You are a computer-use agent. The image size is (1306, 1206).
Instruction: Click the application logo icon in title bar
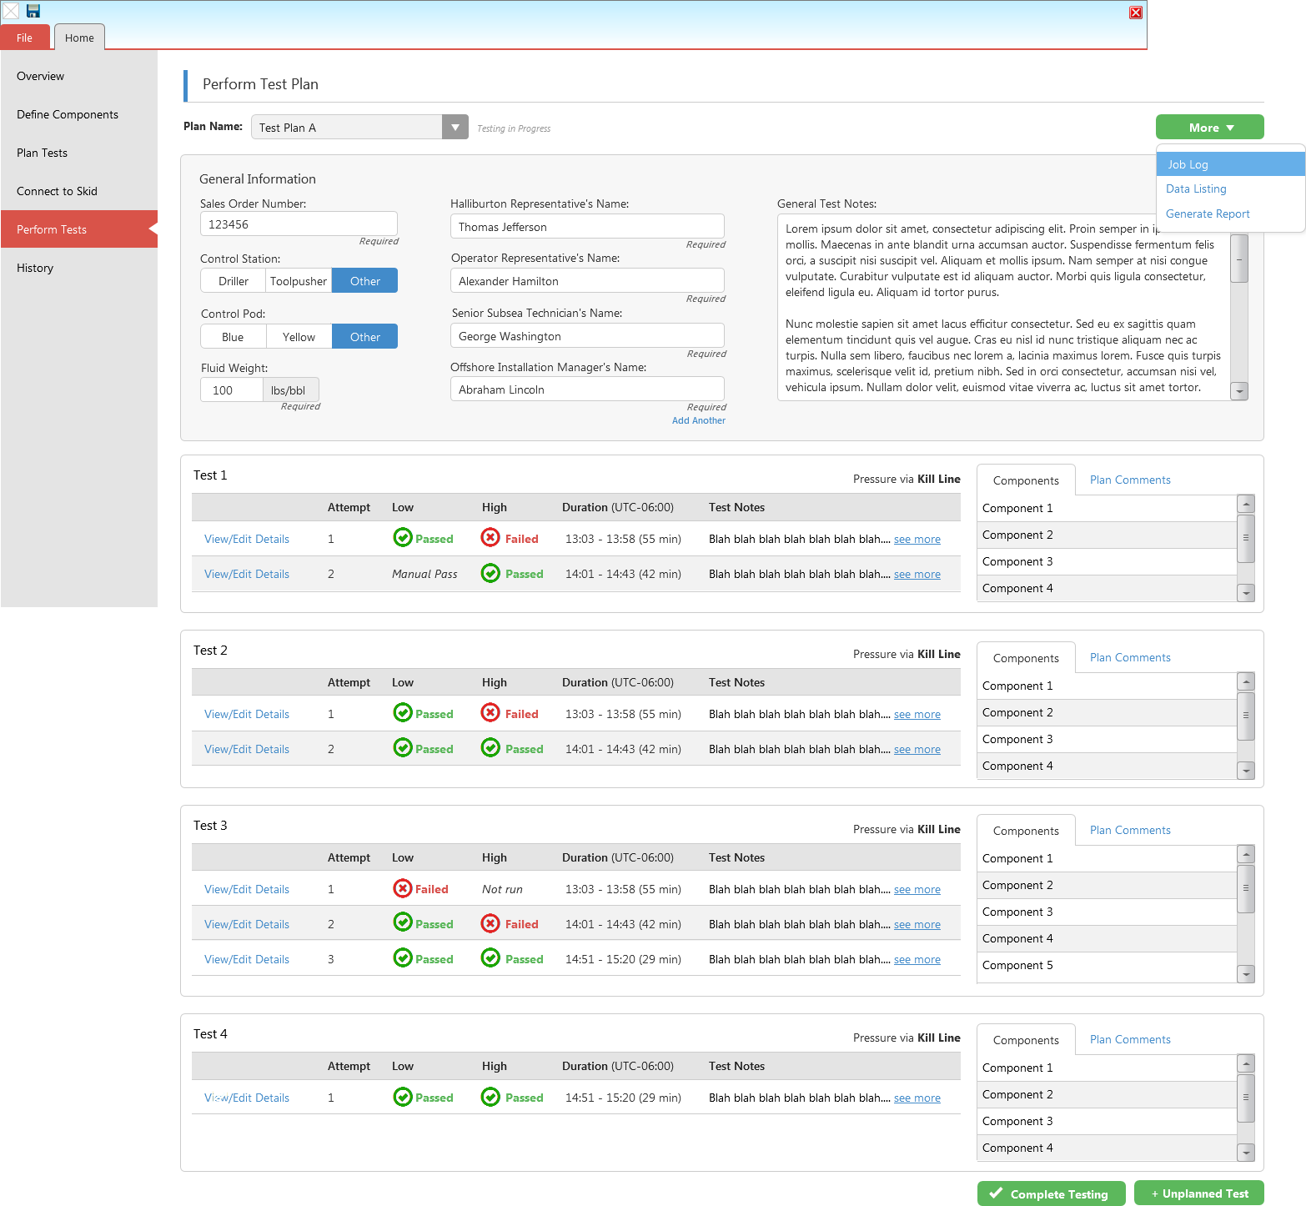click(11, 11)
